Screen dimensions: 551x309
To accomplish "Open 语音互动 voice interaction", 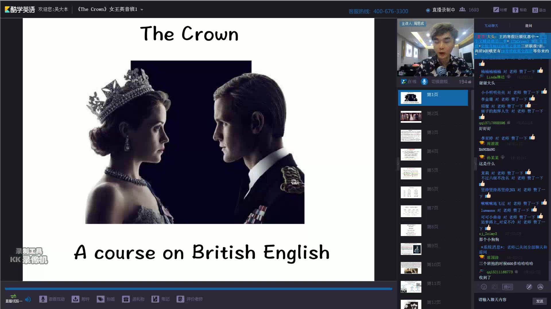I will pos(52,299).
